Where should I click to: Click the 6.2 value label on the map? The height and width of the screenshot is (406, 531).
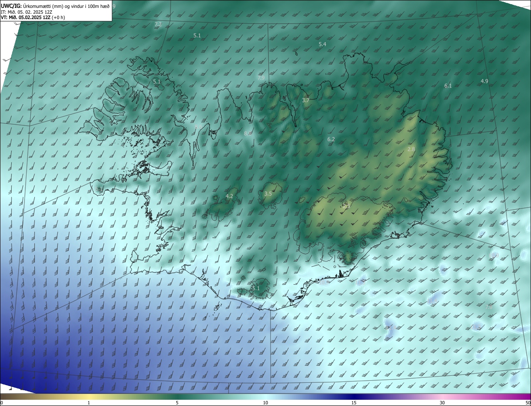331,139
